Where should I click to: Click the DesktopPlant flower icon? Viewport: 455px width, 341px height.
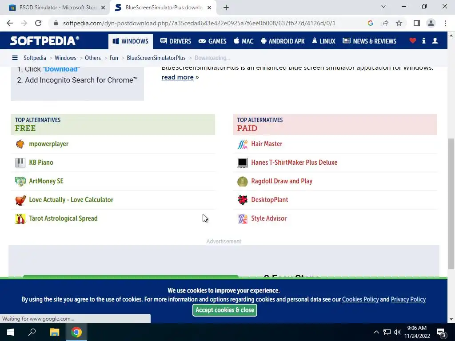[x=242, y=200]
